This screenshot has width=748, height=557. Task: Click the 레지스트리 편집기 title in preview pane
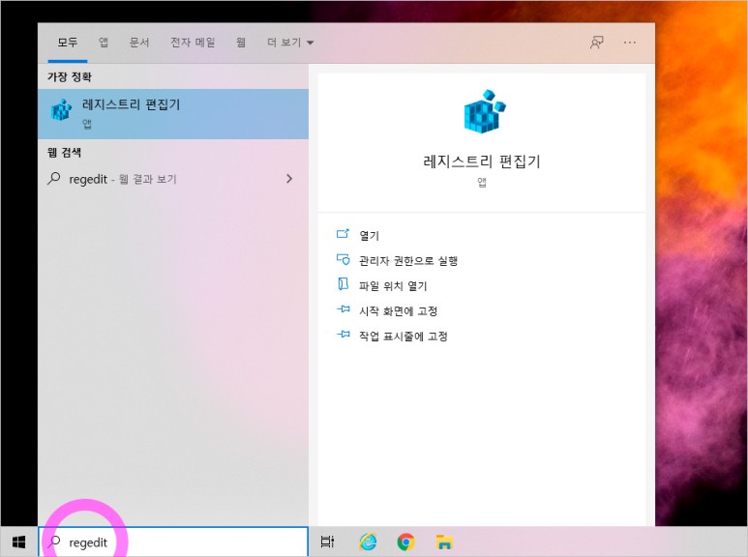click(482, 161)
